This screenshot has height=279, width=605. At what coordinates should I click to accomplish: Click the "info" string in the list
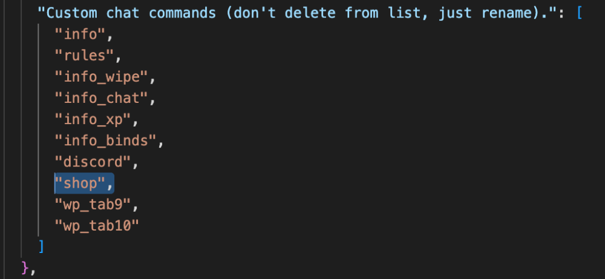pyautogui.click(x=80, y=34)
